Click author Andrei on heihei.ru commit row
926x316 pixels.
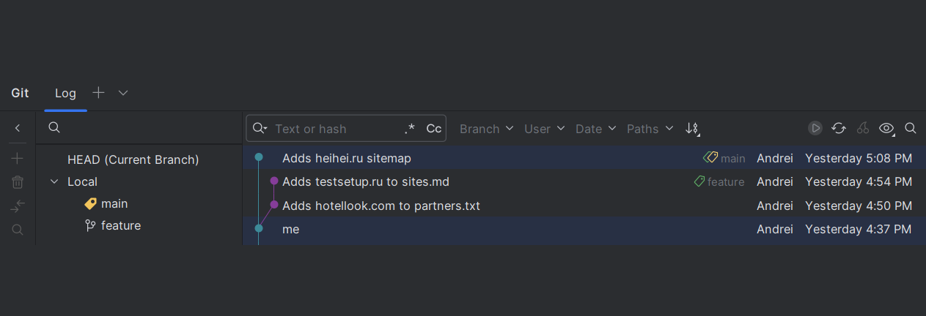point(775,158)
